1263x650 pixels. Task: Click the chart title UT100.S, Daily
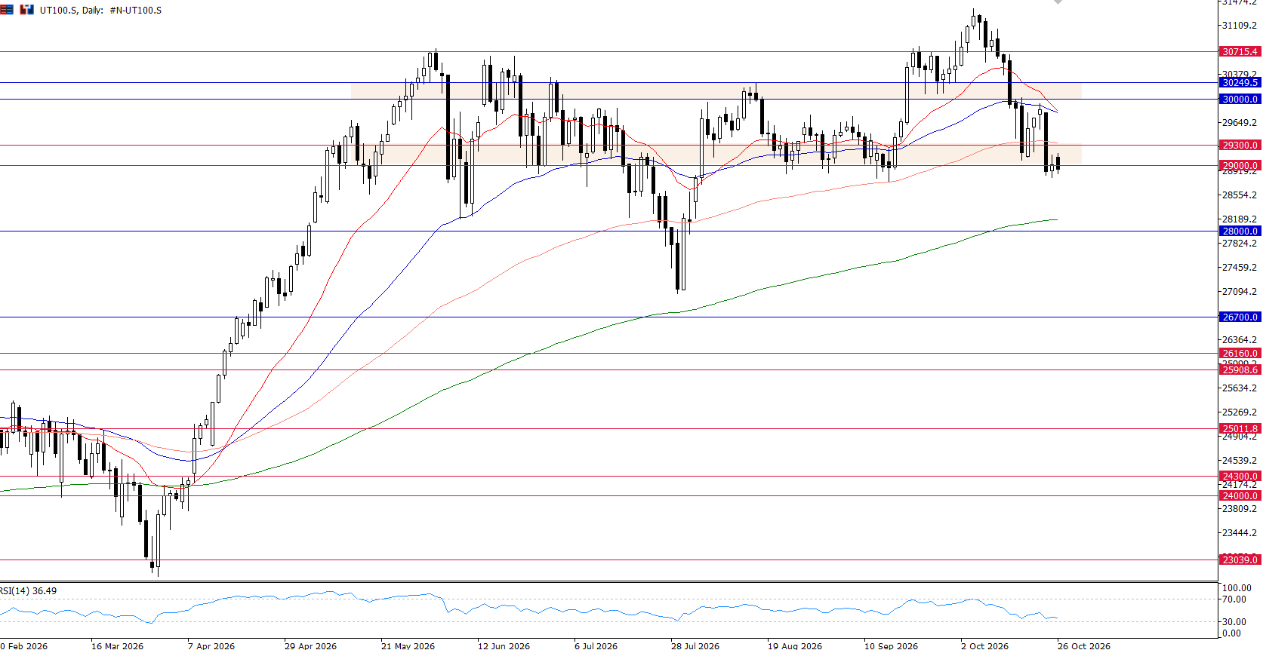[72, 11]
